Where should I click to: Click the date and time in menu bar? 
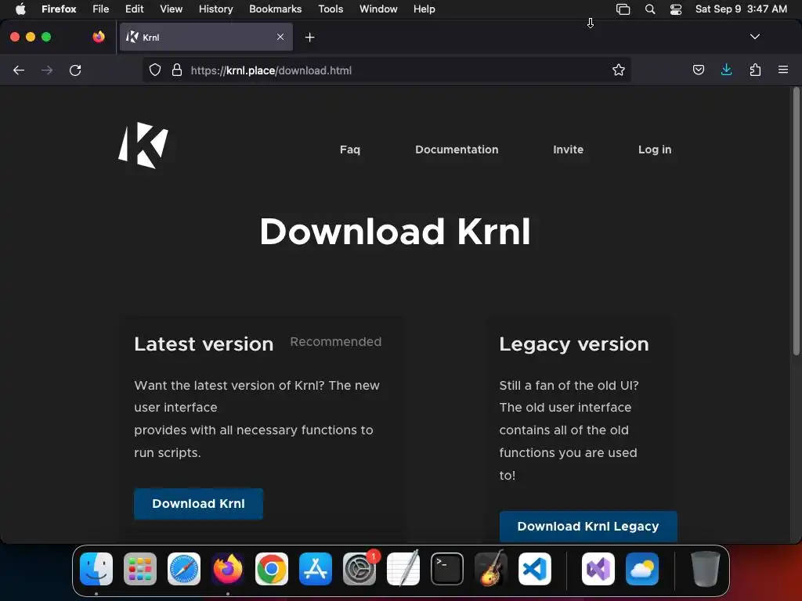point(741,9)
